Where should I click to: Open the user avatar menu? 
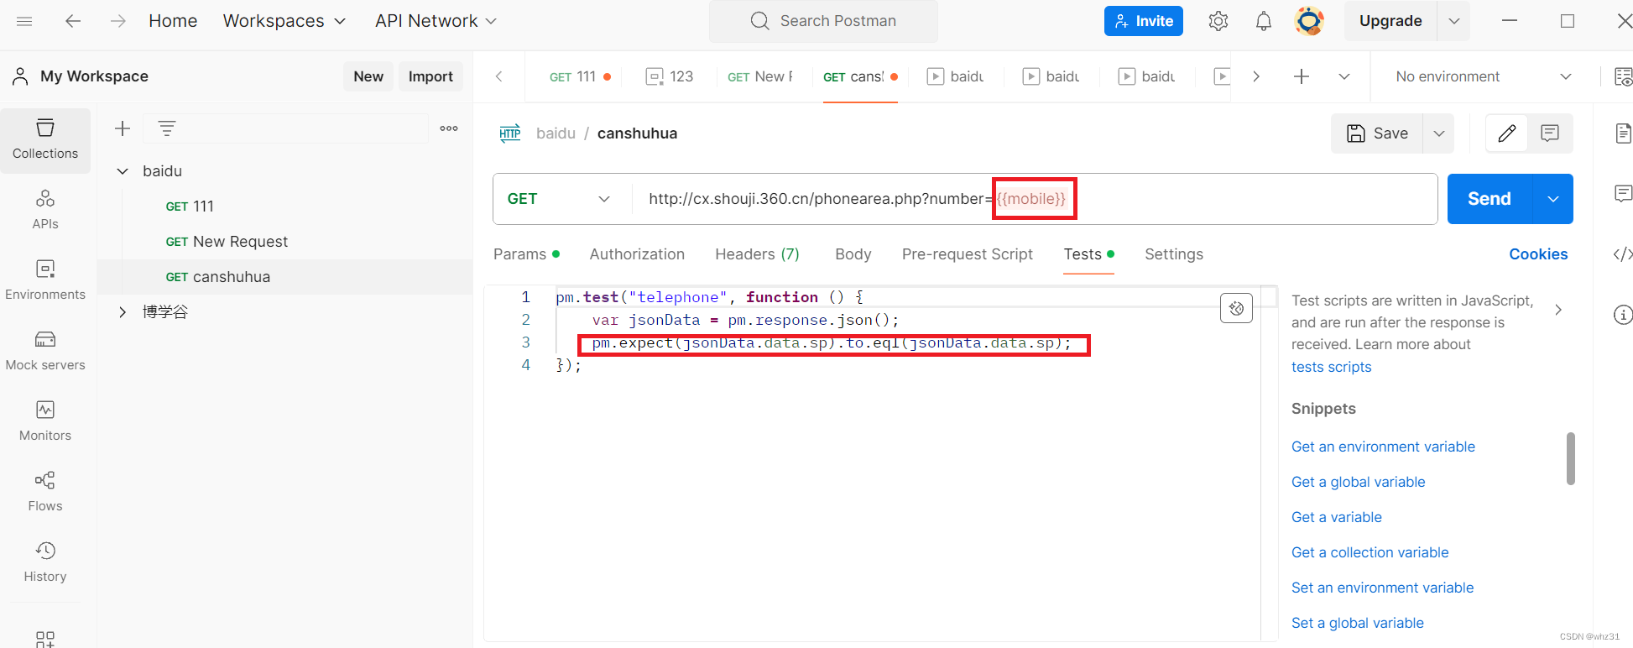(1309, 21)
